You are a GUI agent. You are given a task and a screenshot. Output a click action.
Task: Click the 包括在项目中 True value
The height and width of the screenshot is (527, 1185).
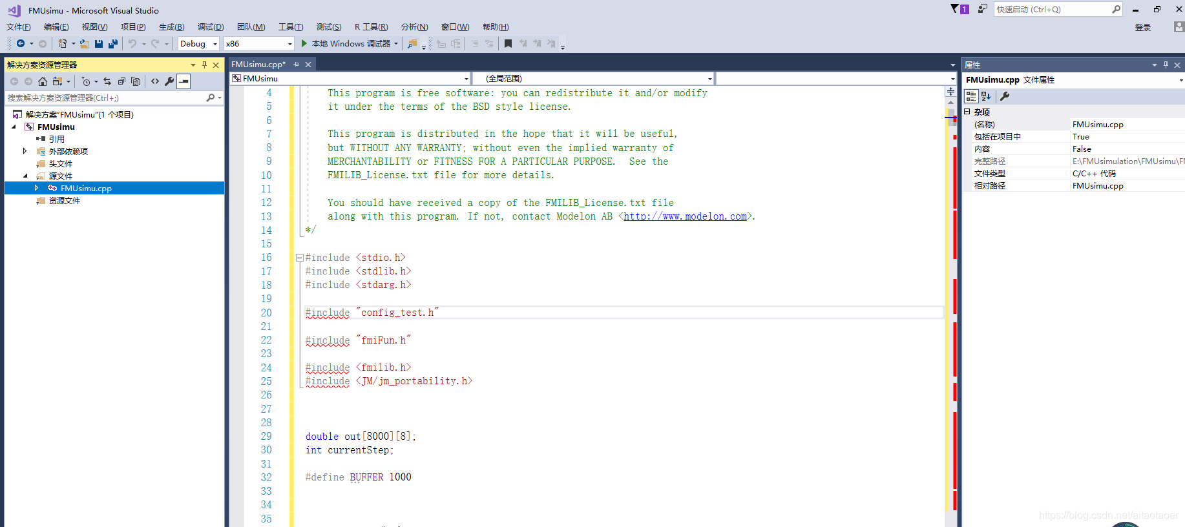point(1127,136)
